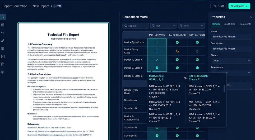Screen dimensions: 255x140
Task: Click the green New Report button
Action: click(239, 6)
